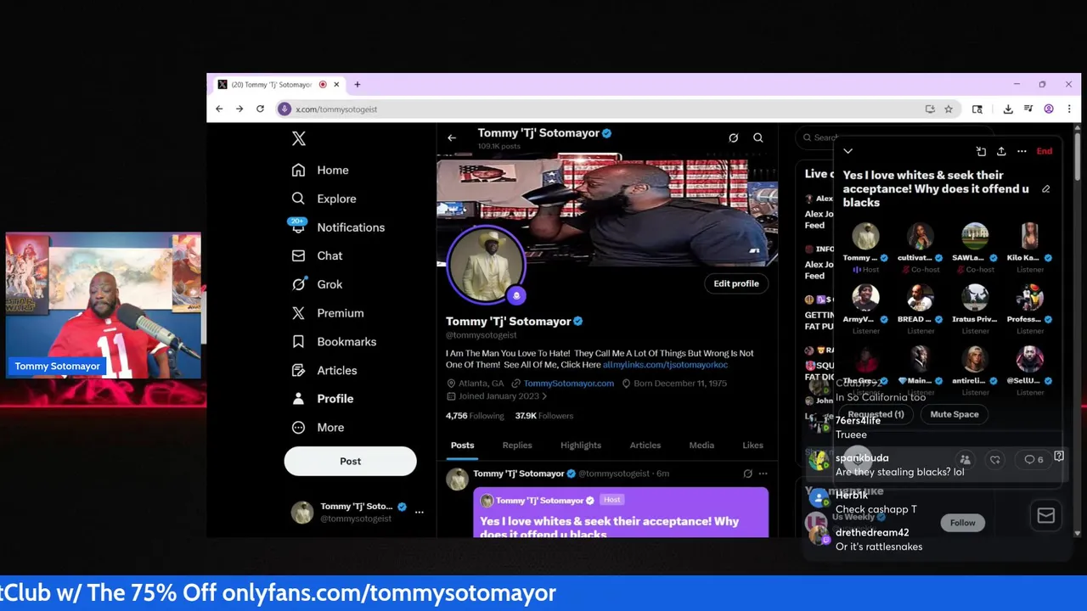1087x611 pixels.
Task: Click the white Post button
Action: pos(350,461)
